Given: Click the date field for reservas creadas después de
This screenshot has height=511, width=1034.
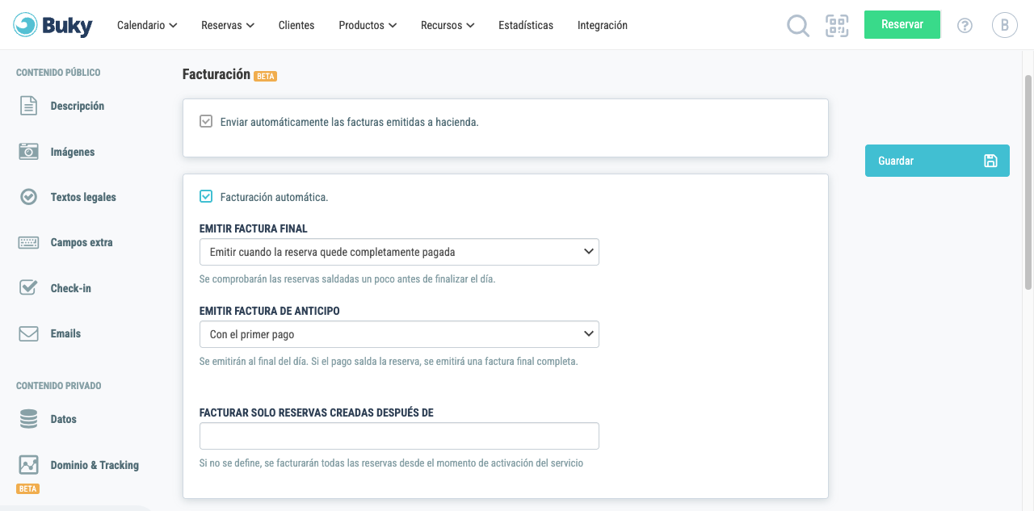Looking at the screenshot, I should pyautogui.click(x=399, y=436).
